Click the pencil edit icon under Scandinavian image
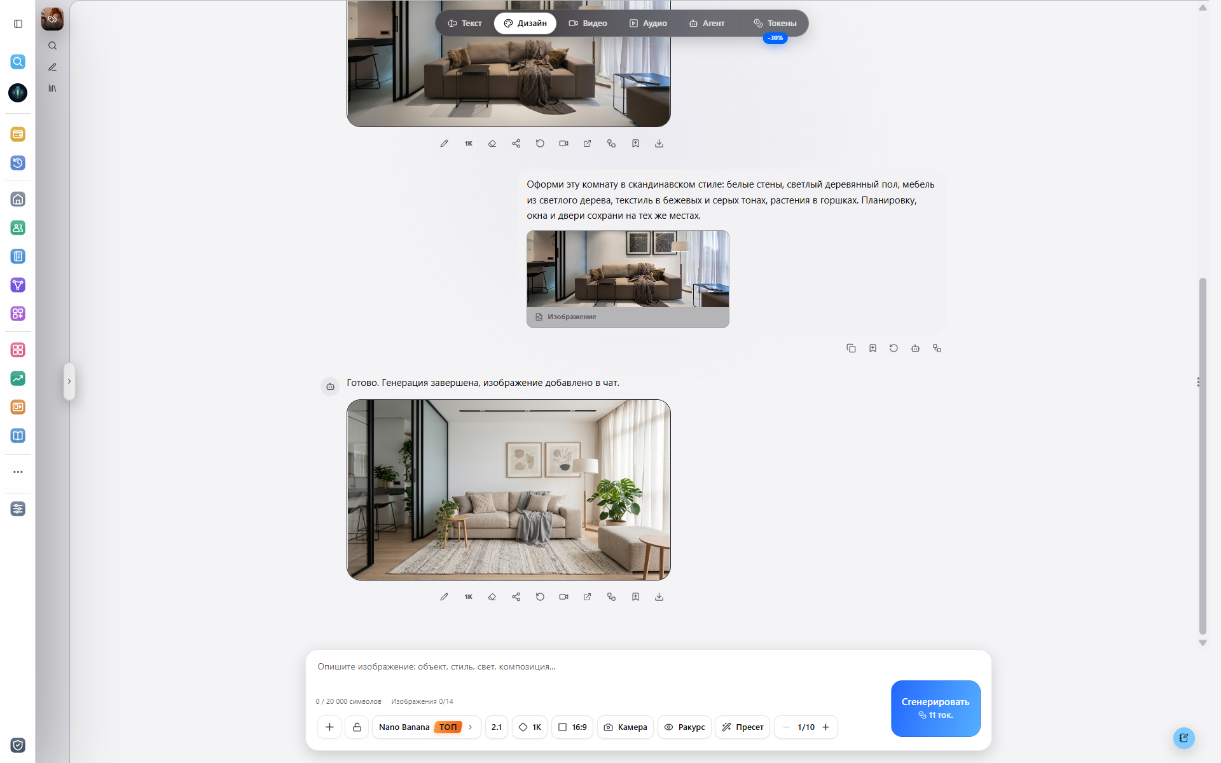This screenshot has height=763, width=1221. [x=444, y=596]
